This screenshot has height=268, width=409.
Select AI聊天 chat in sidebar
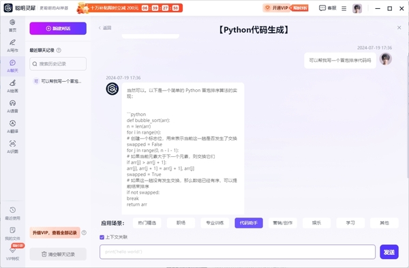click(12, 66)
